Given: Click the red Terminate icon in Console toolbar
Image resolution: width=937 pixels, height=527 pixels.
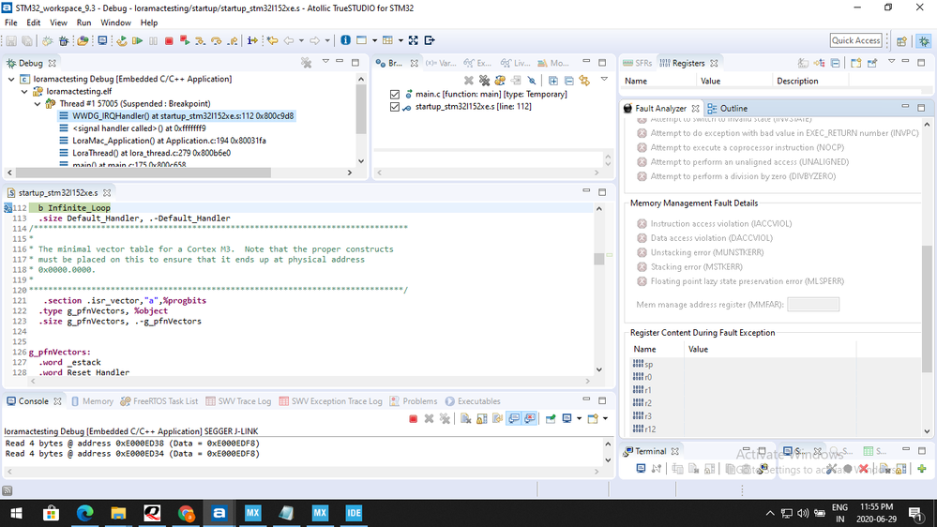Looking at the screenshot, I should (x=413, y=419).
